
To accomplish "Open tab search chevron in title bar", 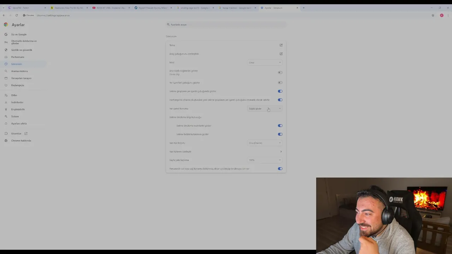I will (x=4, y=8).
